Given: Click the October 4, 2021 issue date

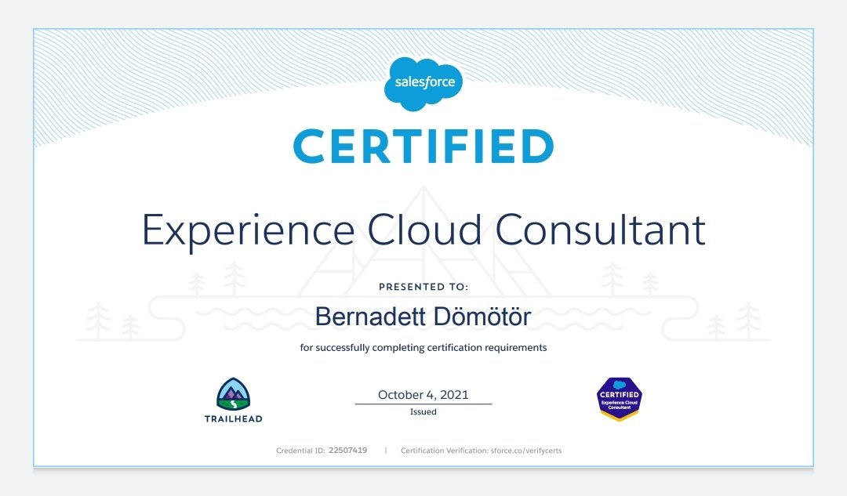Looking at the screenshot, I should click(x=423, y=394).
